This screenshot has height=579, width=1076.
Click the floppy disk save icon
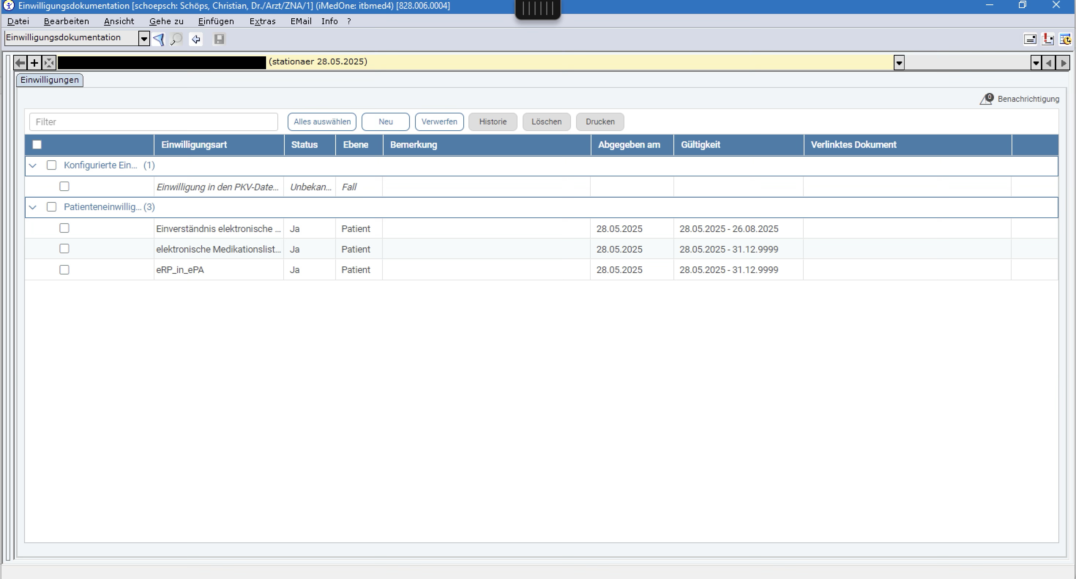(x=219, y=39)
